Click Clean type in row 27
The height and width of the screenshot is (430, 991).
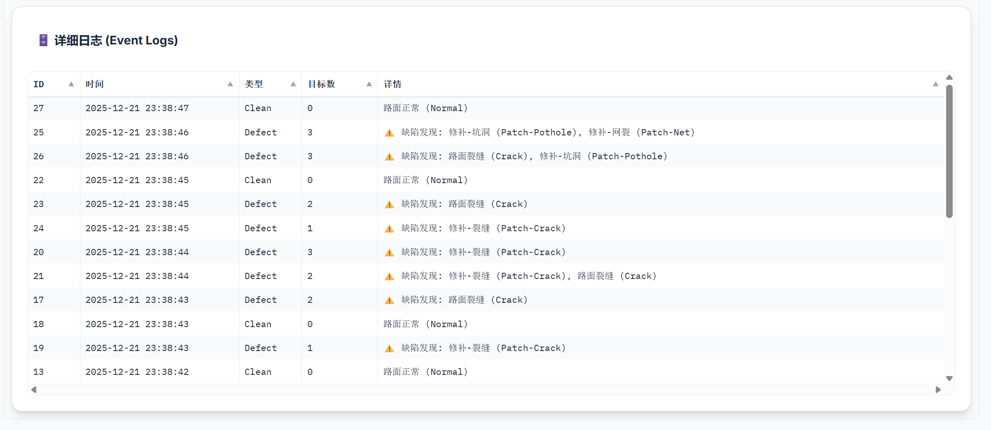tap(258, 108)
